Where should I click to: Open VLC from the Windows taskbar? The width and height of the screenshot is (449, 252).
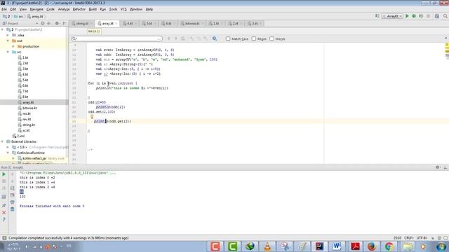(267, 246)
